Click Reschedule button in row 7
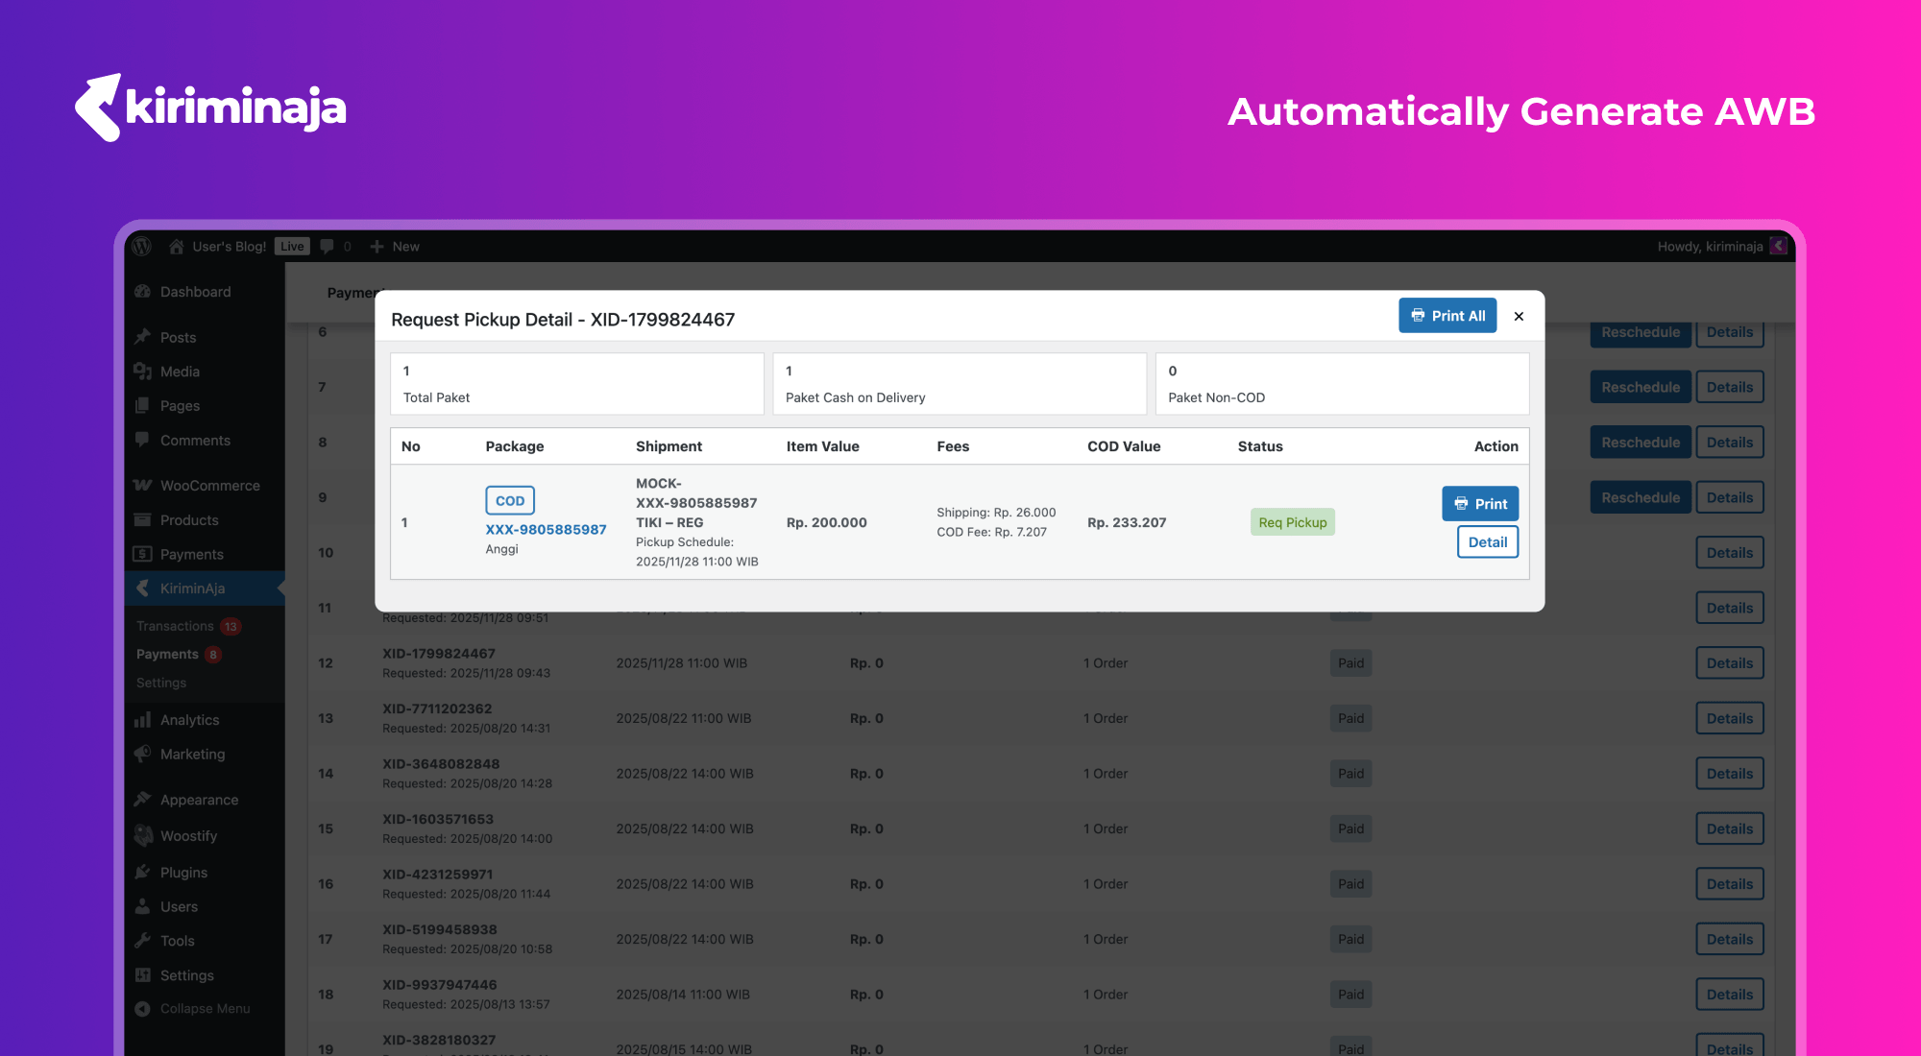This screenshot has height=1056, width=1921. [1641, 387]
